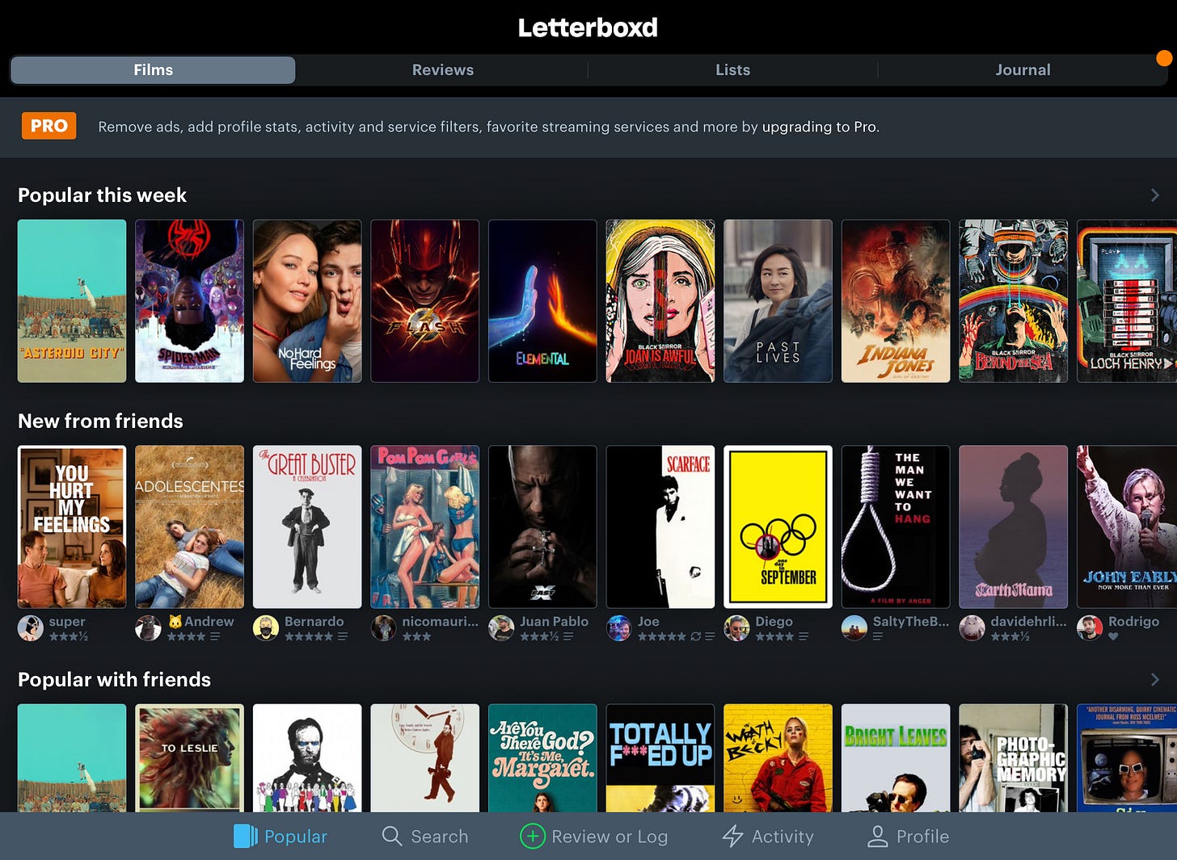Tap nicomauri's profile avatar
Image resolution: width=1177 pixels, height=860 pixels.
coord(384,628)
